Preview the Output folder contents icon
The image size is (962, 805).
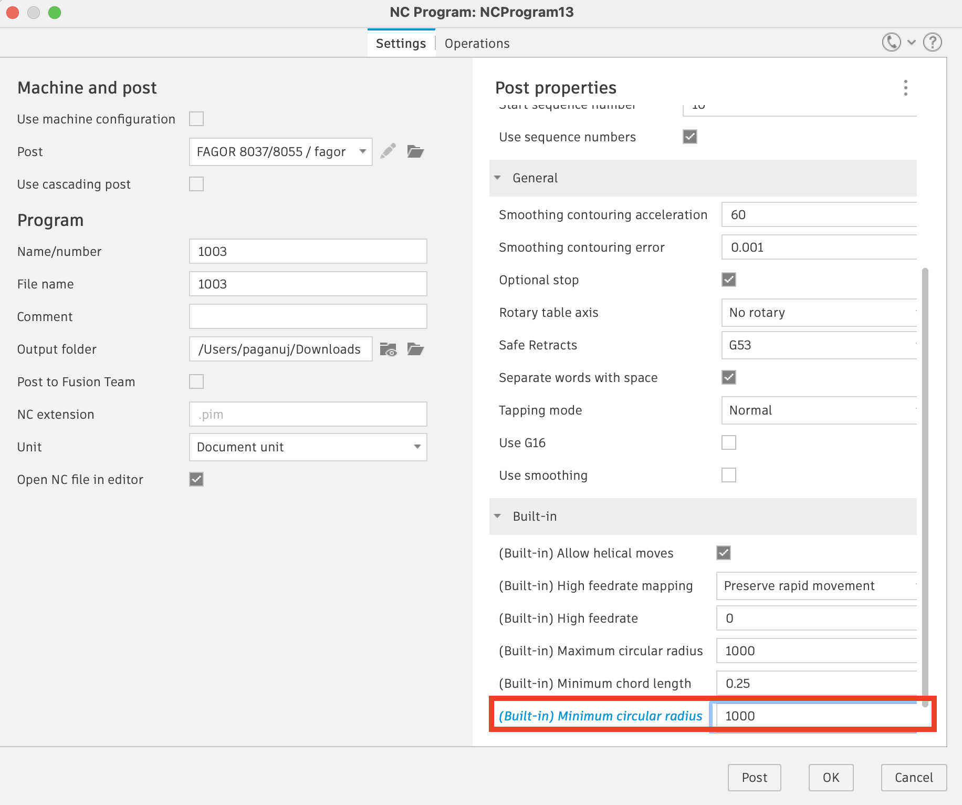tap(388, 349)
